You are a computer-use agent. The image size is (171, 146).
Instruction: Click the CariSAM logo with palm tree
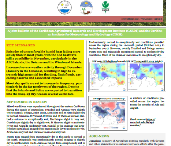[86, 8]
